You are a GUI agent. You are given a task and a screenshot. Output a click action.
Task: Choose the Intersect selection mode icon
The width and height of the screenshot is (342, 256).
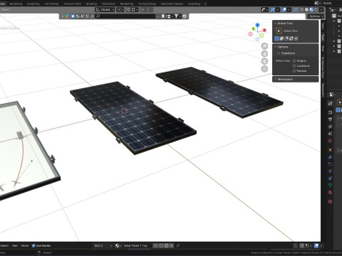(296, 38)
